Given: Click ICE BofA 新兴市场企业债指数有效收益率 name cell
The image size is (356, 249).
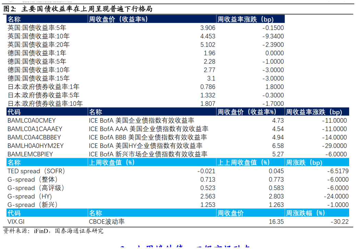Looking at the screenshot, I should [148, 154].
